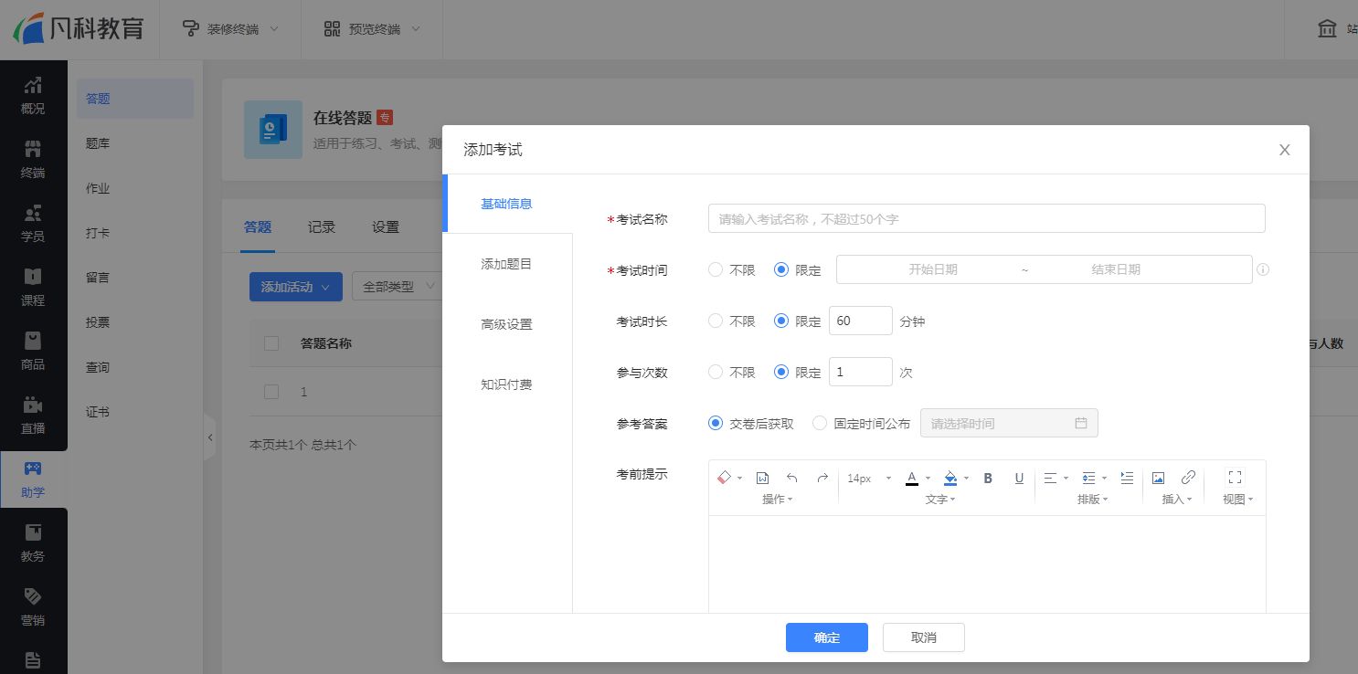Click the paste-from-Word document icon
This screenshot has width=1358, height=674.
762,478
